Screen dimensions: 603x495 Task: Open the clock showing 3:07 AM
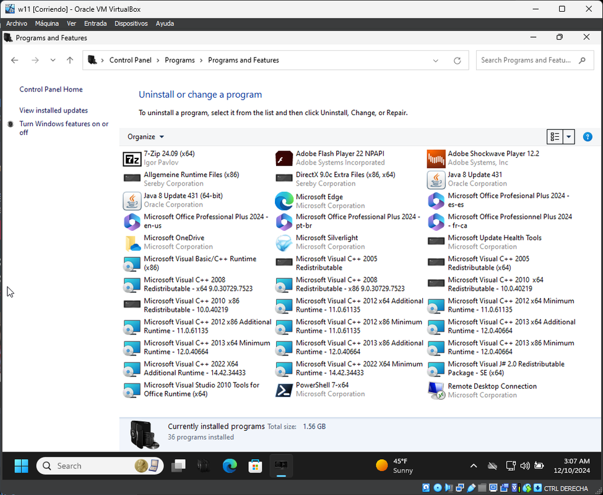[571, 466]
